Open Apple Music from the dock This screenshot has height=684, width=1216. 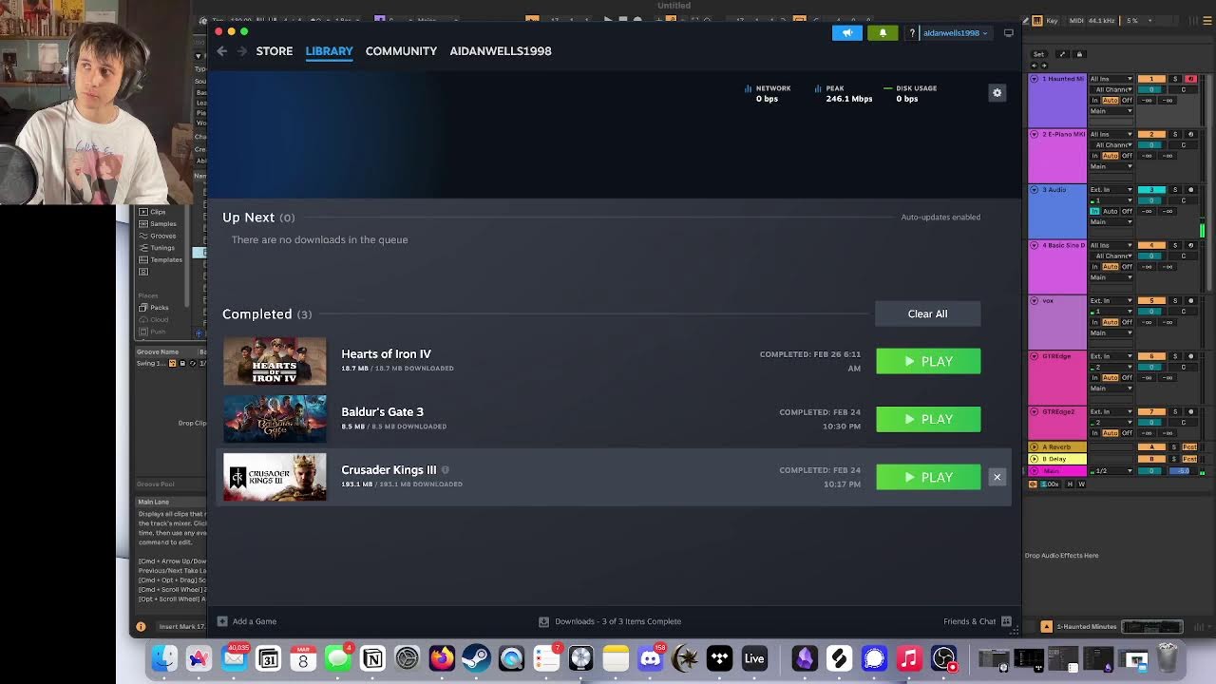point(909,658)
